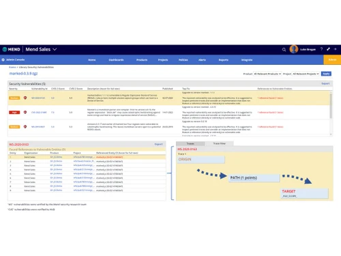341x256 pixels.
Task: Go to Home in the navigation bar
Action: (x=91, y=60)
